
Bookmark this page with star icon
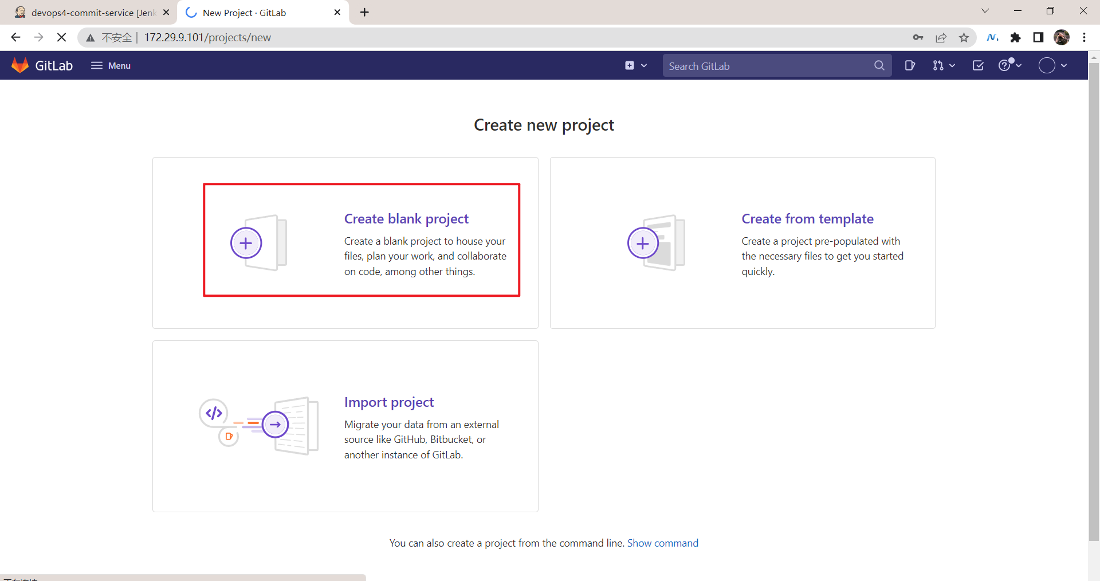[x=964, y=37]
